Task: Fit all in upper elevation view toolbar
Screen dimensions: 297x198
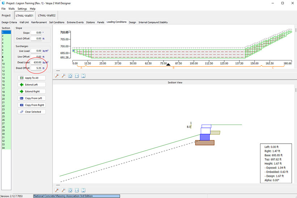Action: tap(70, 76)
